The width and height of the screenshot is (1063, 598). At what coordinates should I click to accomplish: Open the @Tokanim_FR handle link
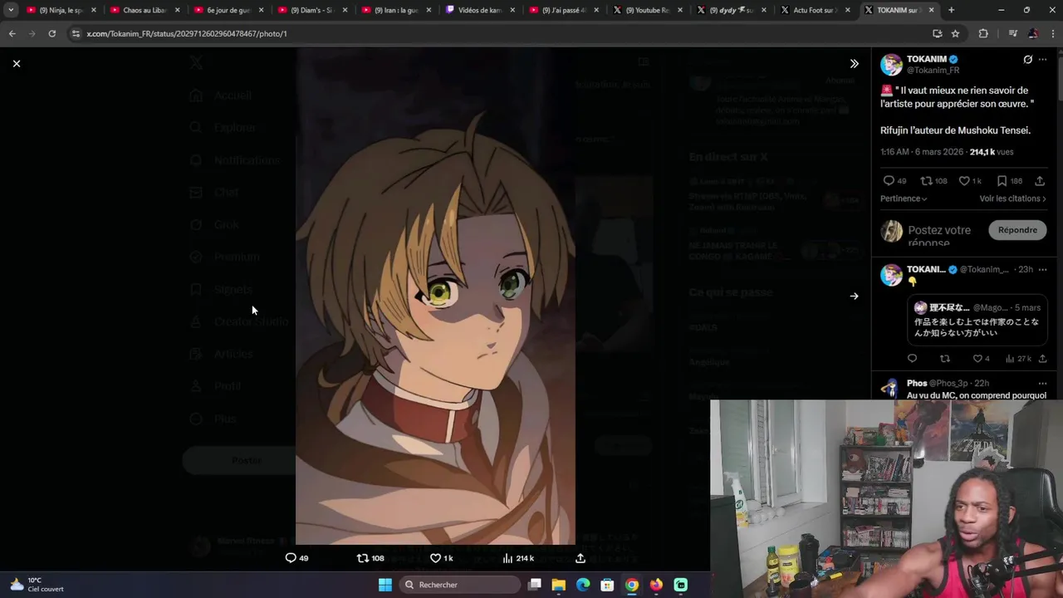click(x=933, y=71)
